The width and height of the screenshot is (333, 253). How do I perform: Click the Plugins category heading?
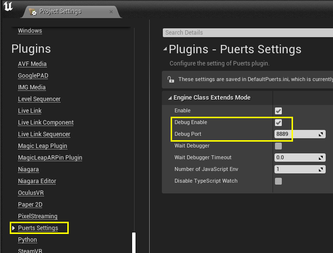tap(31, 49)
